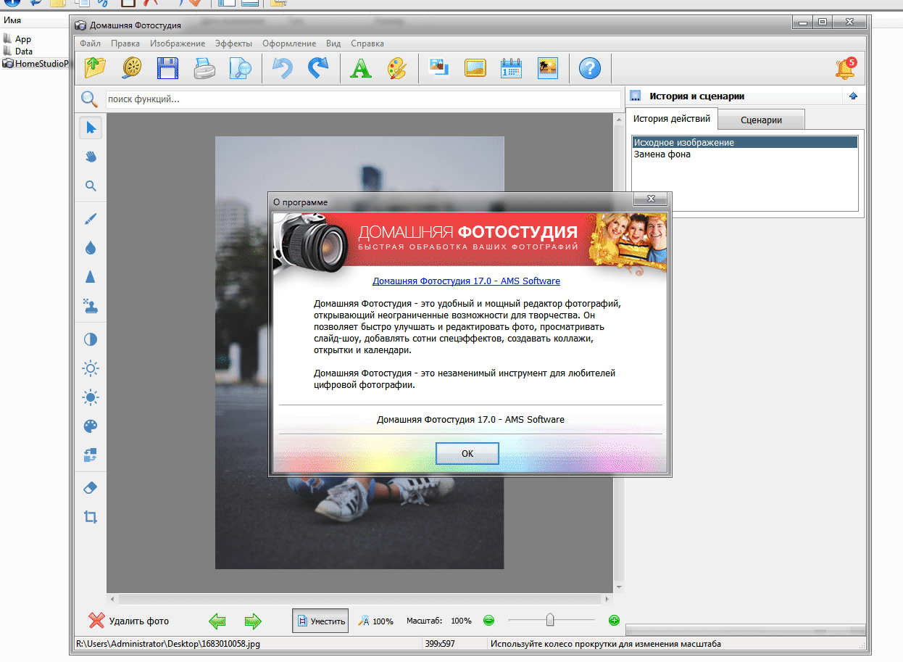Screen dimensions: 903x662
Task: Save the photo using the floppy disk icon
Action: point(168,68)
